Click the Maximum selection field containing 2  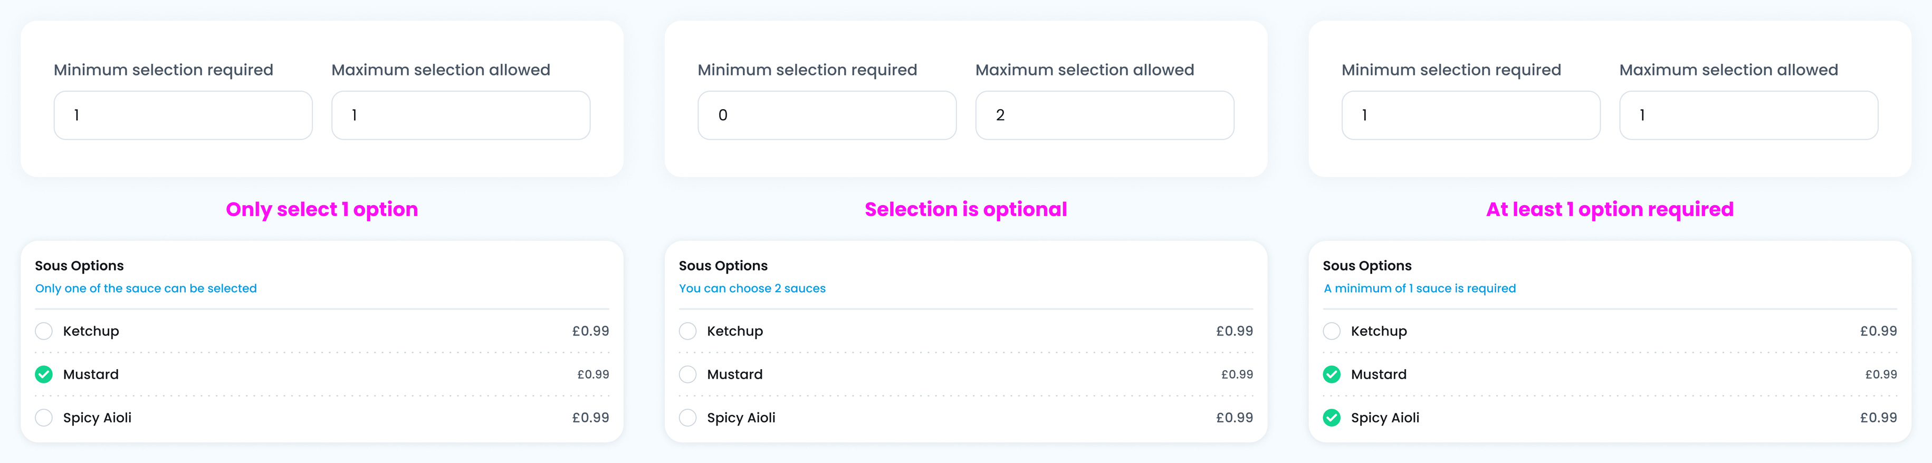coord(1104,115)
